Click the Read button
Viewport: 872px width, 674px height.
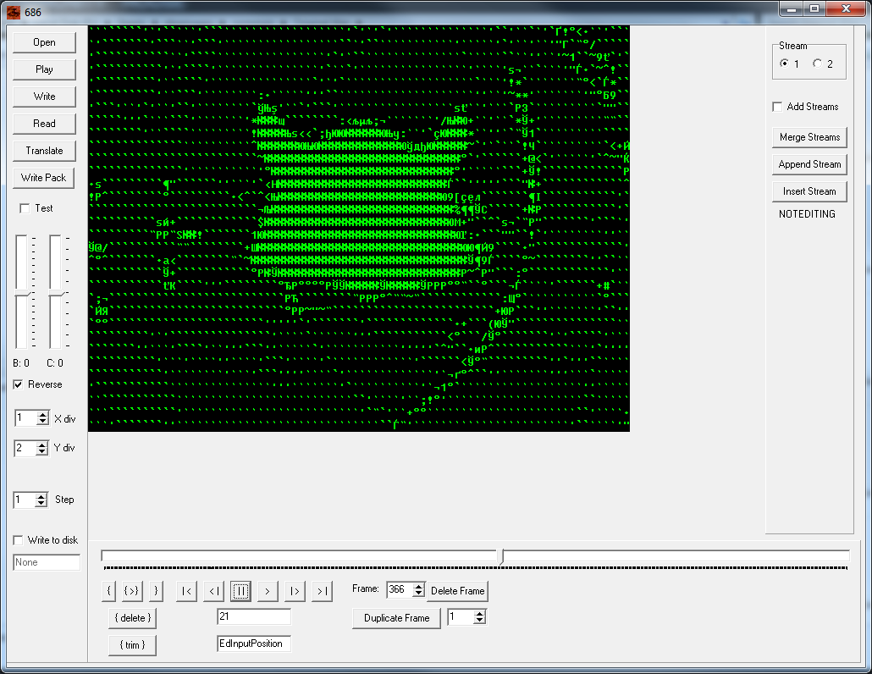[44, 124]
